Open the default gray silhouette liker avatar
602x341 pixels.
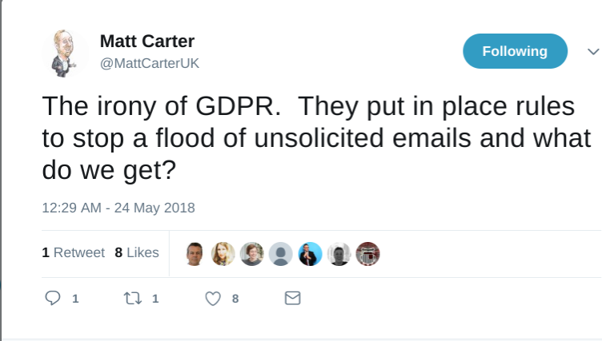280,254
